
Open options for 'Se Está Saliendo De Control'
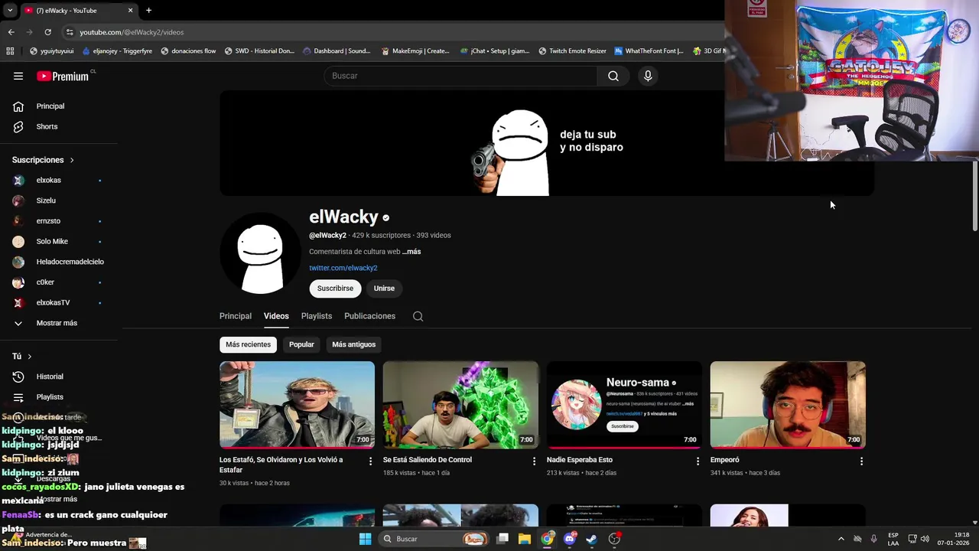534,461
